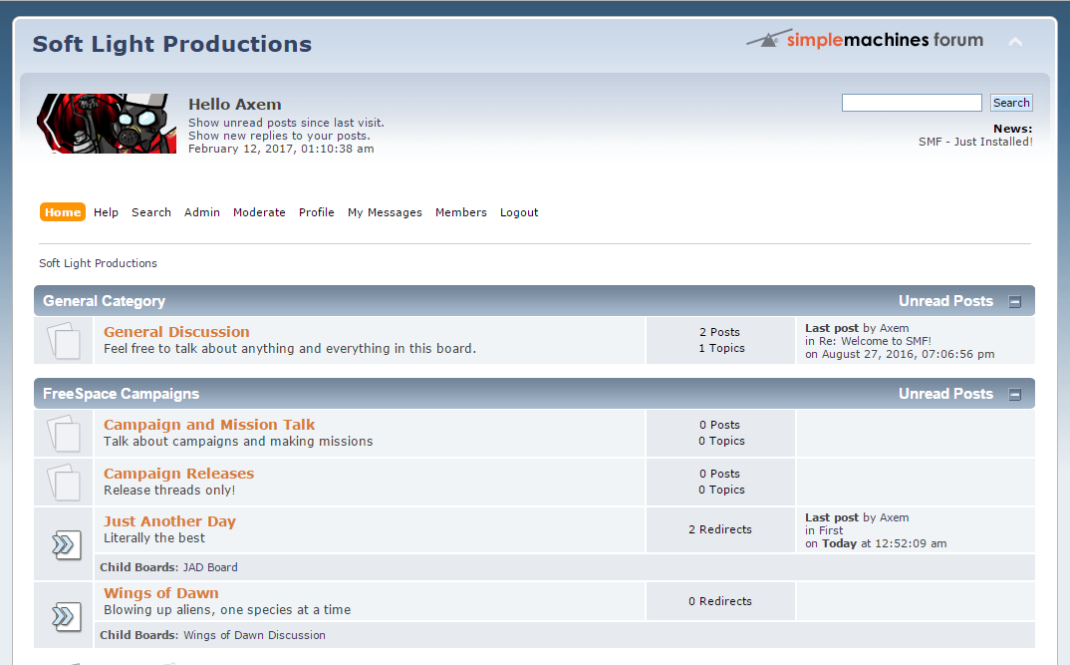The width and height of the screenshot is (1070, 665).
Task: Open the Just Another Day board
Action: tap(170, 521)
